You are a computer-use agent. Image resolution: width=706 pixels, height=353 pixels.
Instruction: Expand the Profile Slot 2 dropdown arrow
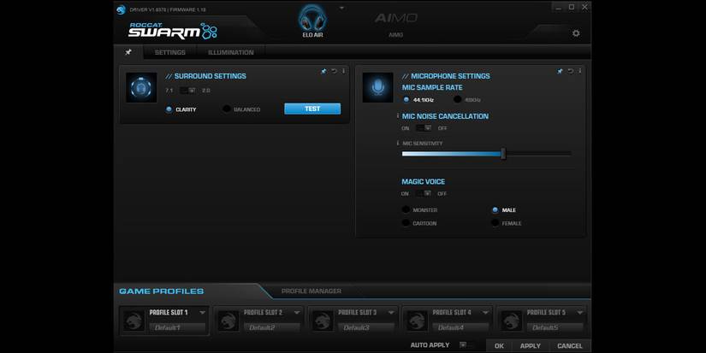tap(297, 313)
